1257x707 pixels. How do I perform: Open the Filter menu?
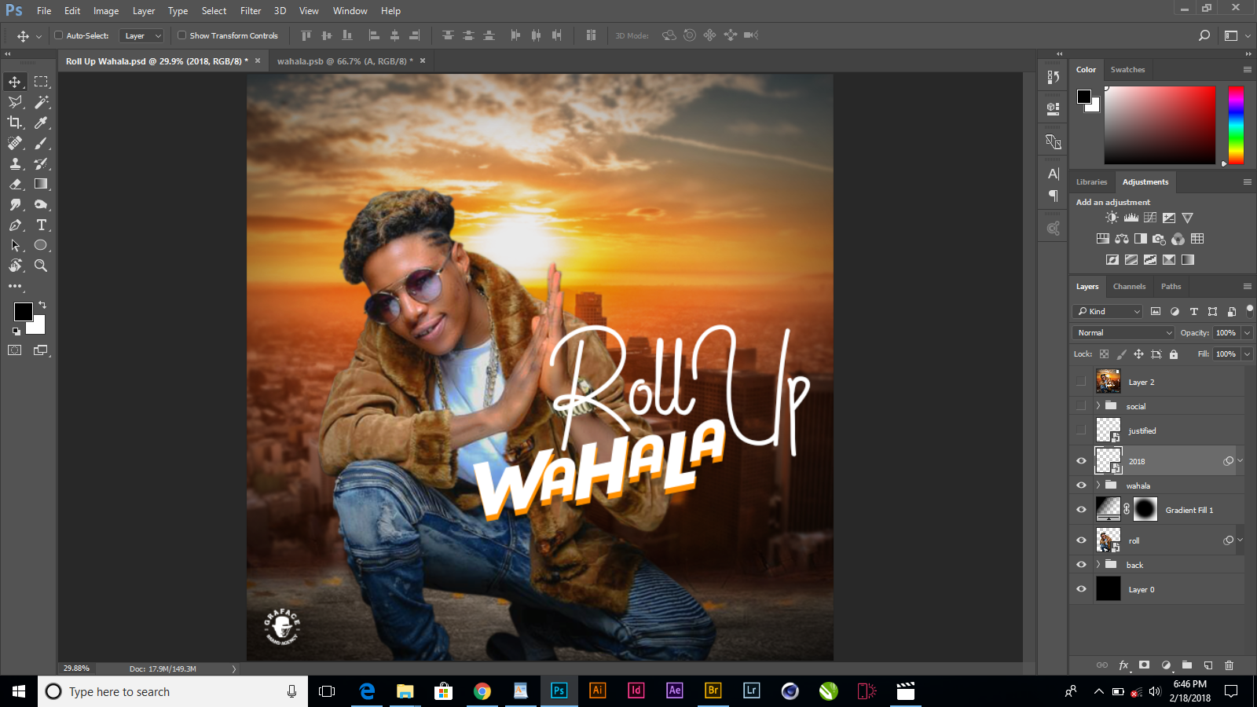coord(250,10)
